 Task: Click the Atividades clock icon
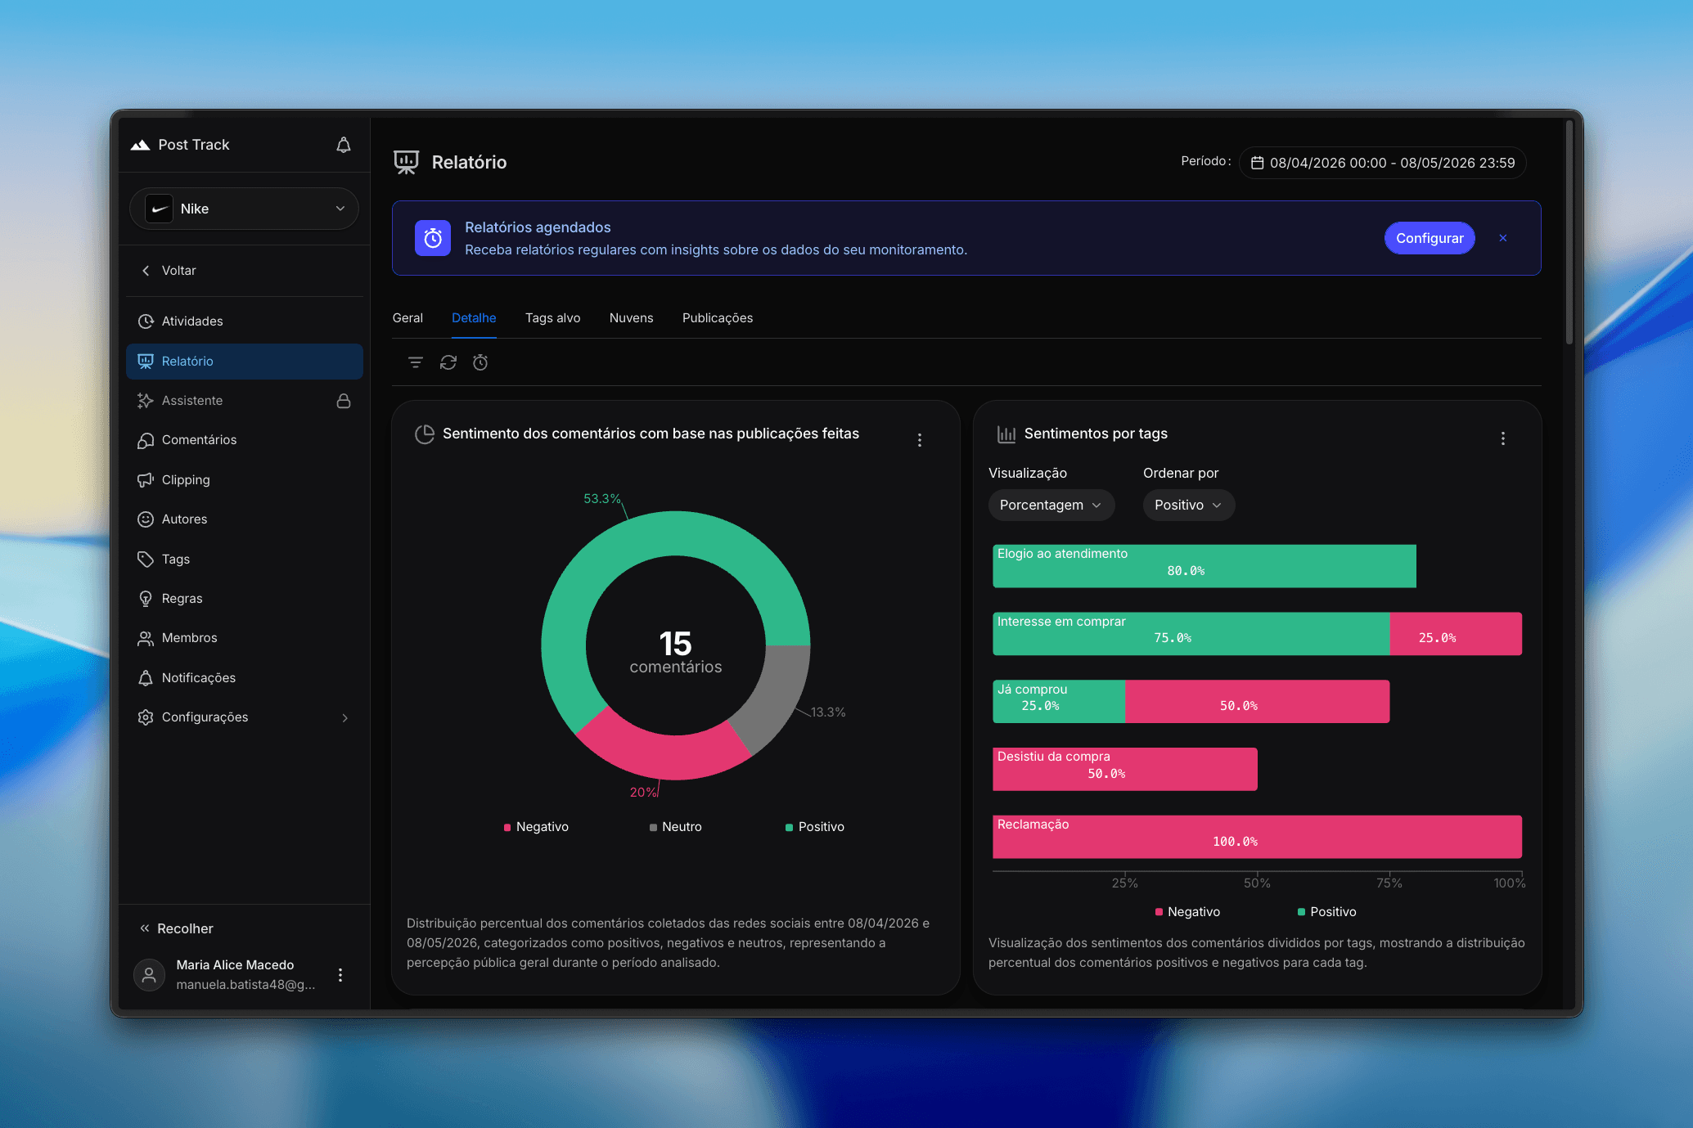pyautogui.click(x=146, y=321)
